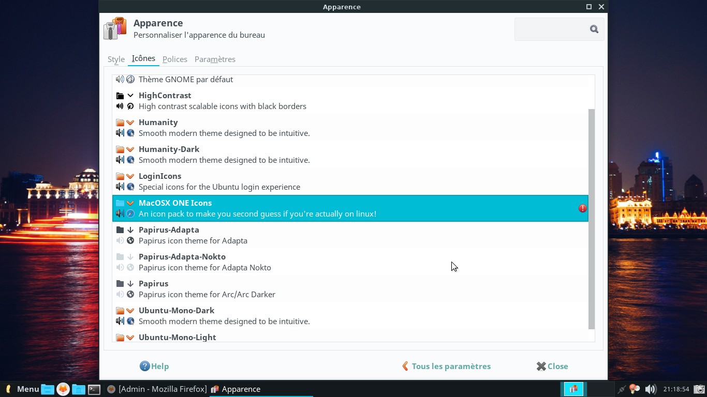
Task: Click the icon theme list scrollbar
Action: coord(592,219)
